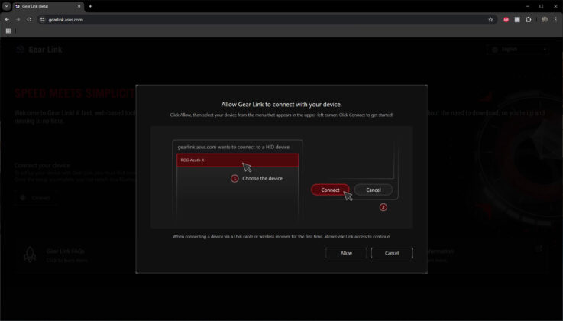Open the white grid extension icon
Screen dimensions: 563x321
click(x=517, y=20)
